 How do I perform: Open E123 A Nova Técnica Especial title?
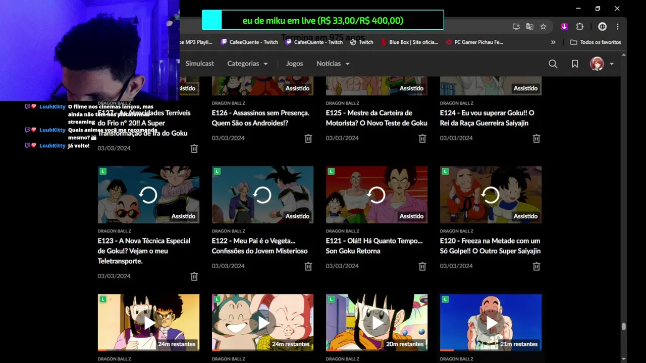[144, 251]
